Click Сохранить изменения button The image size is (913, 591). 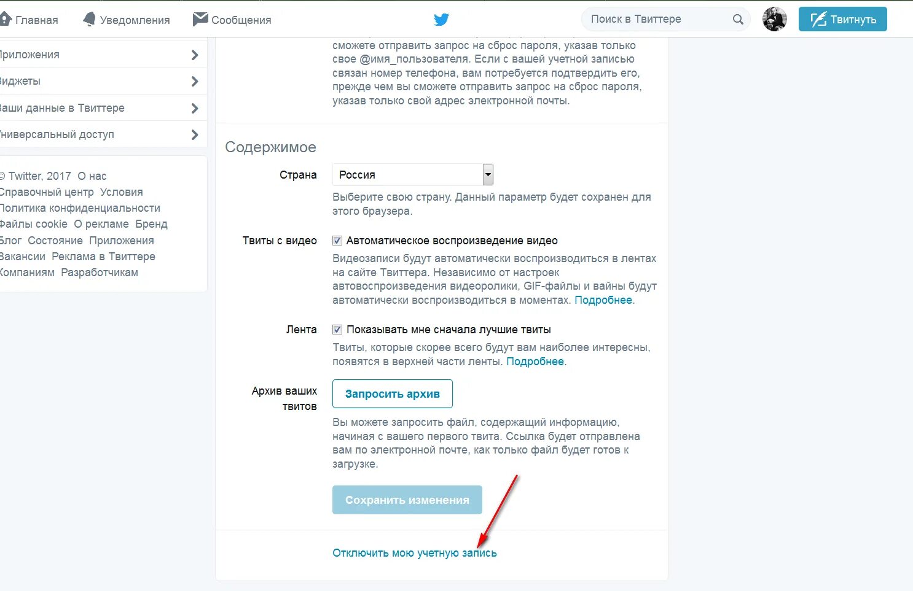407,500
